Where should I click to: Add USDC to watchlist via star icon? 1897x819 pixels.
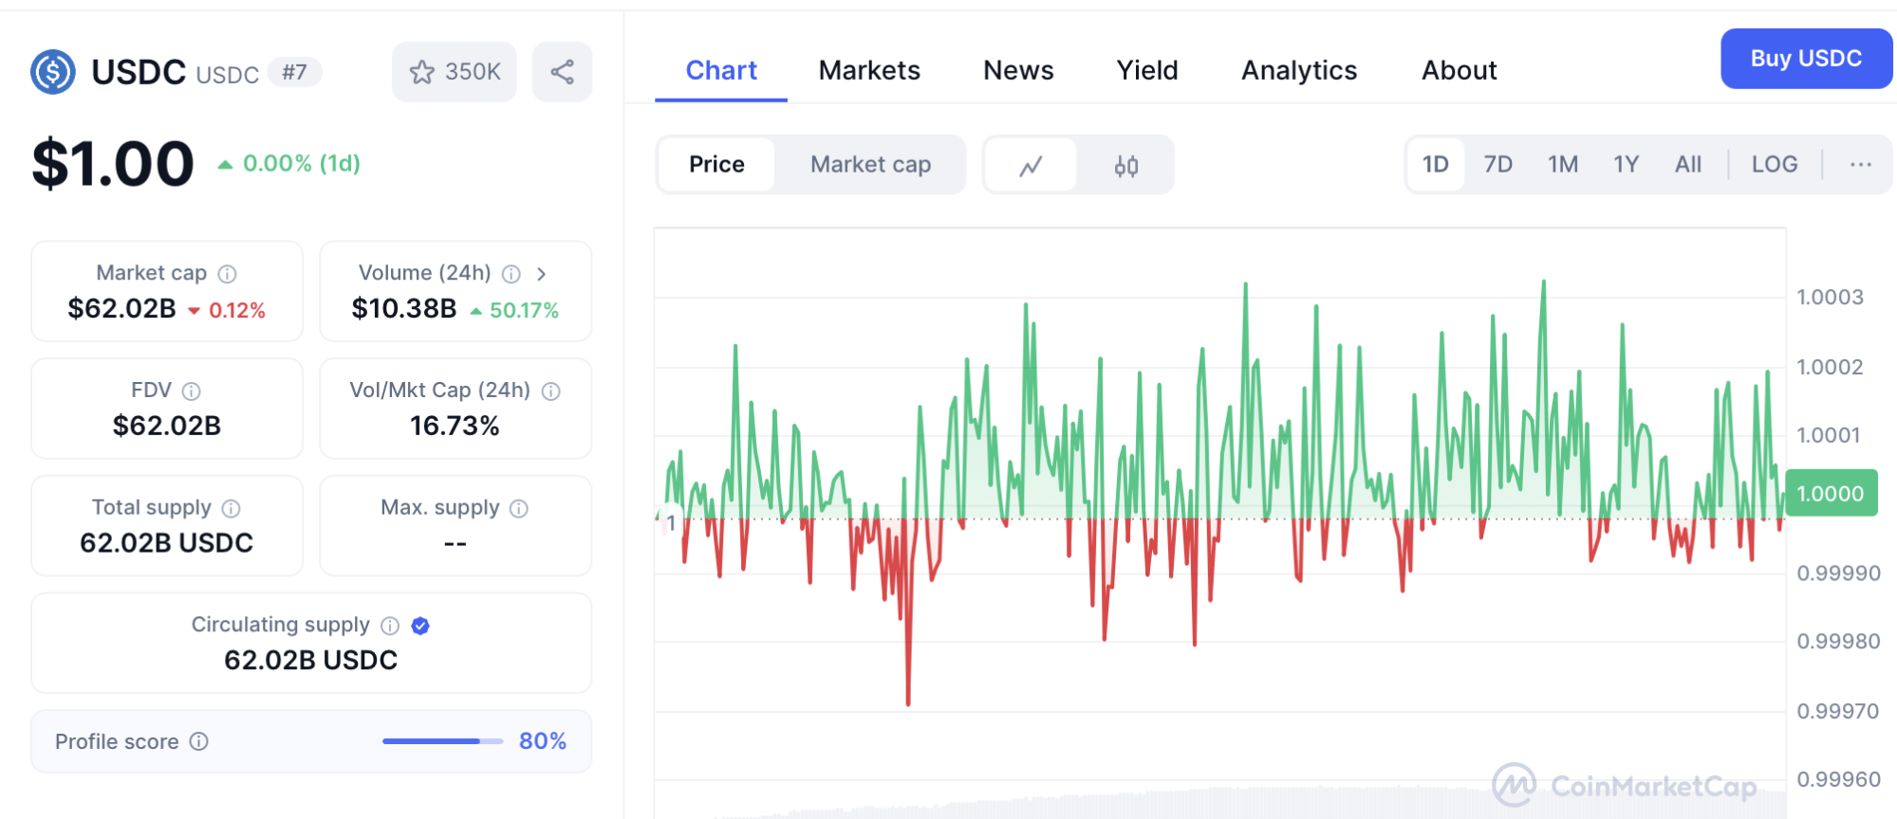pyautogui.click(x=422, y=72)
